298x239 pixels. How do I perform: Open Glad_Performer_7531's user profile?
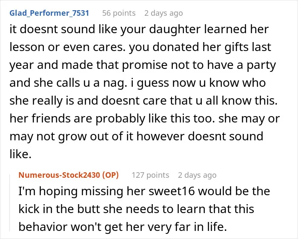(x=49, y=13)
